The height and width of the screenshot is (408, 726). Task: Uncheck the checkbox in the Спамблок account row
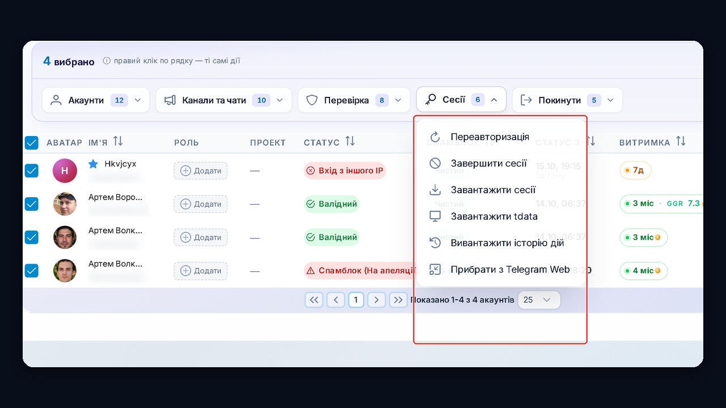click(x=32, y=271)
